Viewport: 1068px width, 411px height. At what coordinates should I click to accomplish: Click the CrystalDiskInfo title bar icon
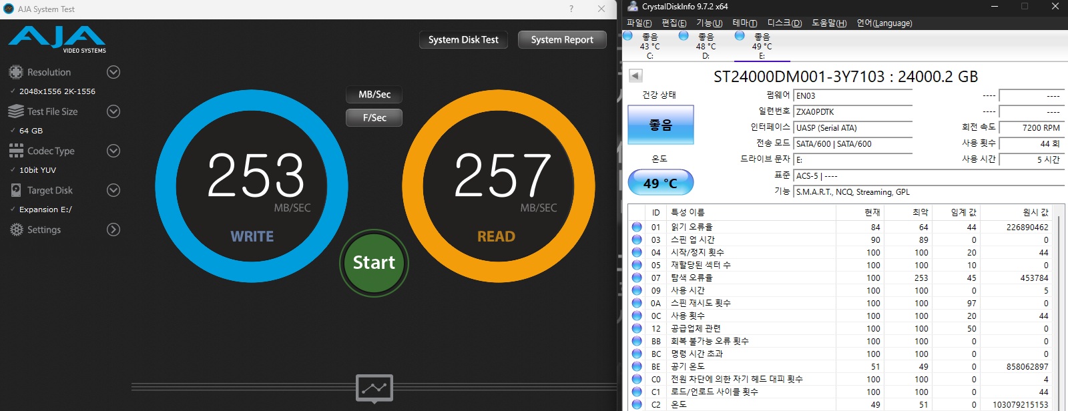pyautogui.click(x=632, y=7)
